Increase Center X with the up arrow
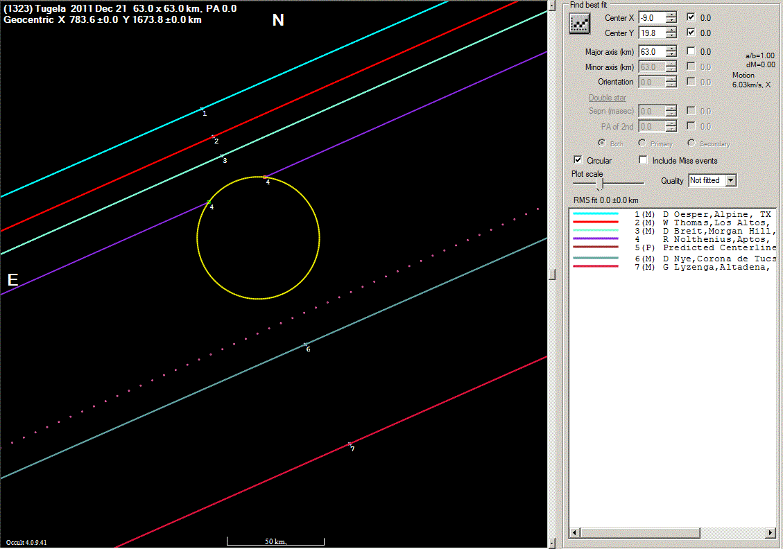This screenshot has height=549, width=783. click(x=671, y=14)
